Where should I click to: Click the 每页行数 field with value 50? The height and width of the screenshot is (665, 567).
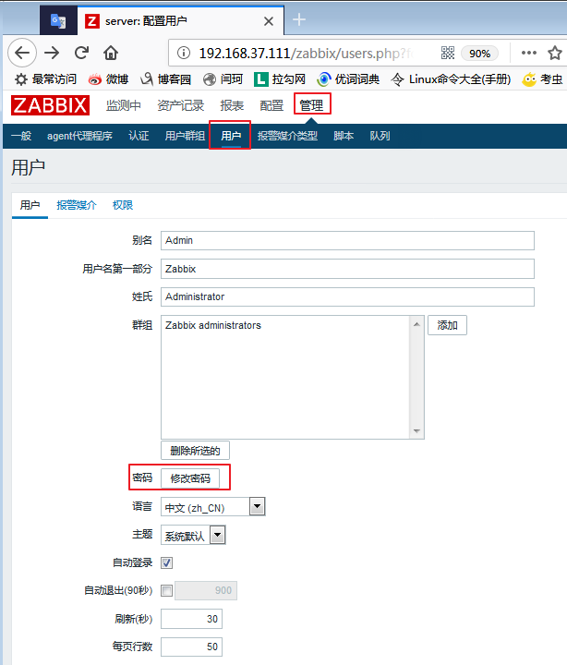191,647
